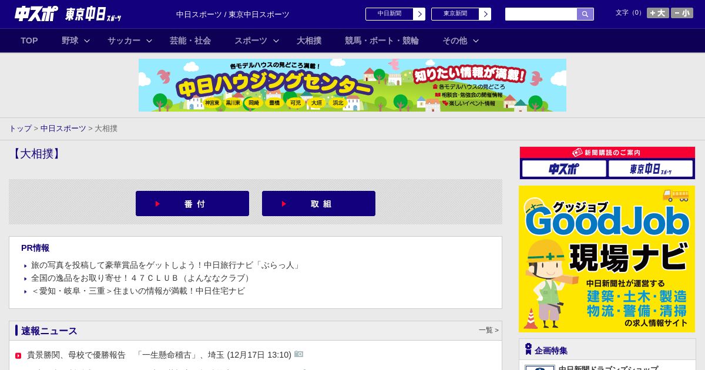This screenshot has height=370, width=705.
Task: Expand the その他 dropdown chevron
Action: tap(476, 41)
